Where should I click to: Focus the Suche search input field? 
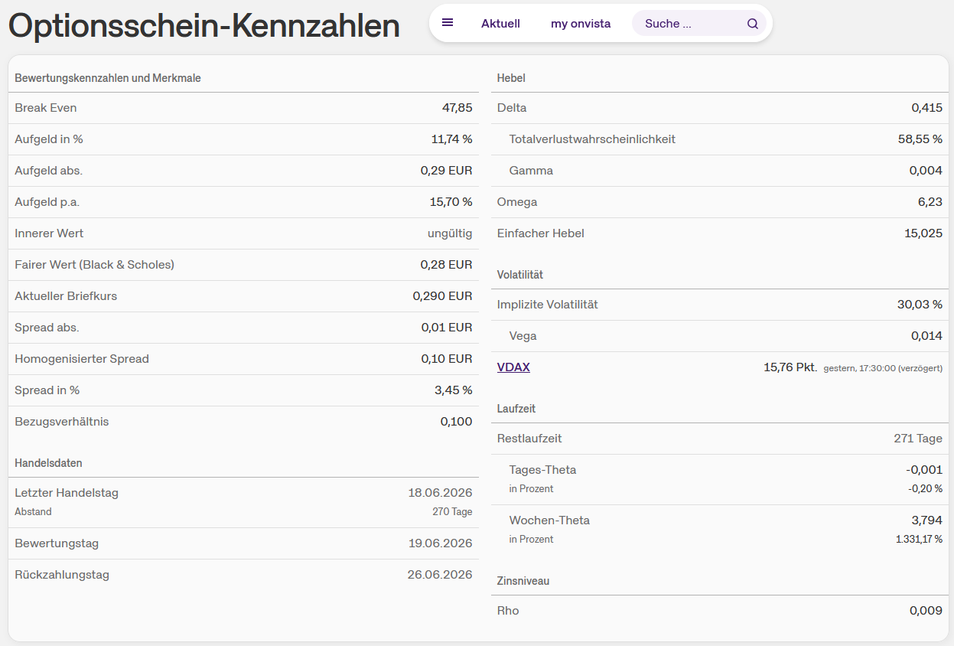tap(689, 24)
